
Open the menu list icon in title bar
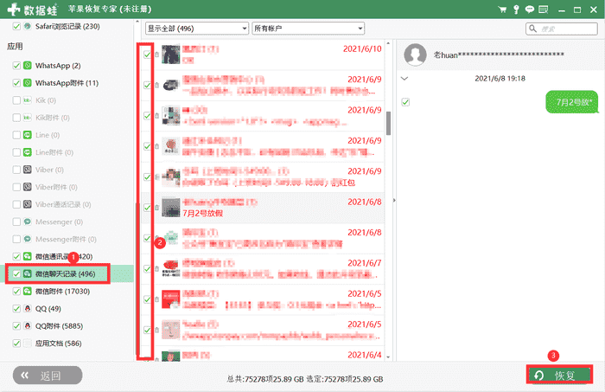pyautogui.click(x=544, y=10)
